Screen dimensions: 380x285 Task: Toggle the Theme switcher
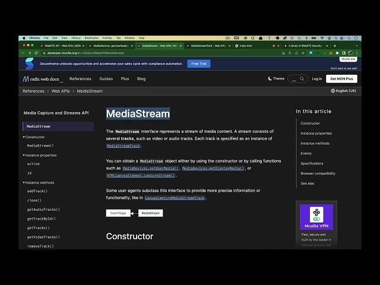tap(276, 78)
